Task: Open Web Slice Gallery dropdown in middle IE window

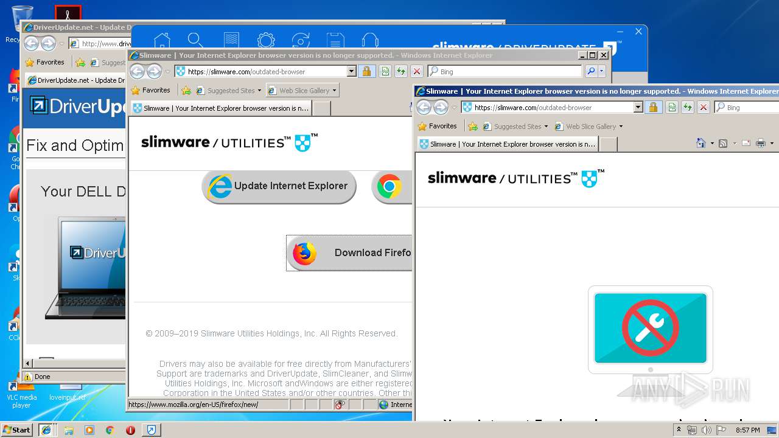Action: (334, 91)
